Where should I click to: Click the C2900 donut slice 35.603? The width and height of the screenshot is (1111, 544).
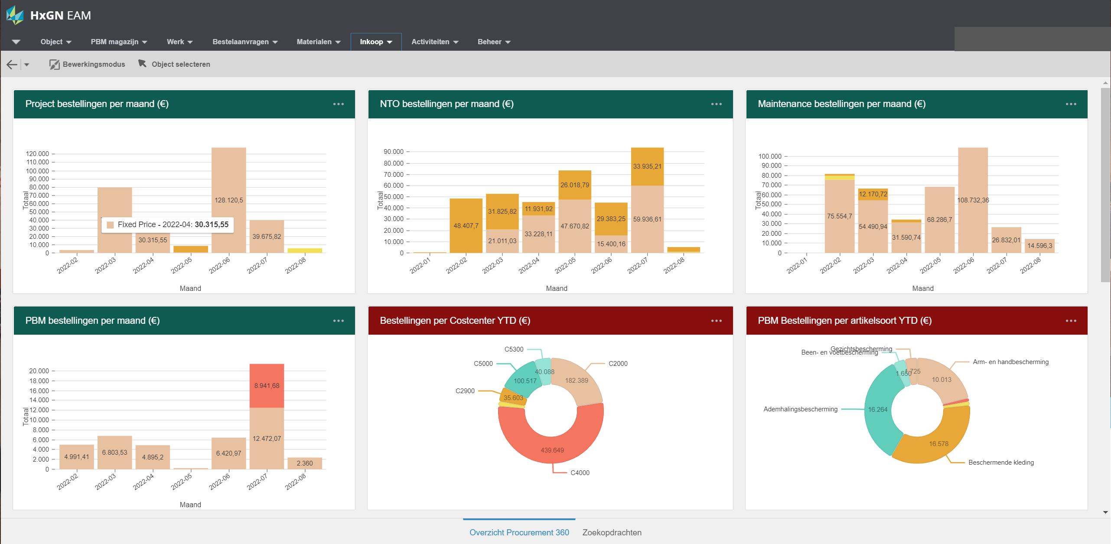click(x=513, y=397)
